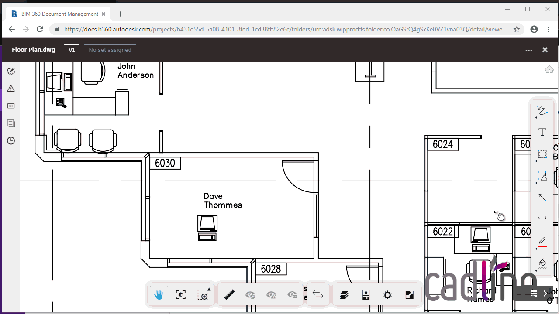
Task: Open the Chrome profile icon
Action: 534,29
